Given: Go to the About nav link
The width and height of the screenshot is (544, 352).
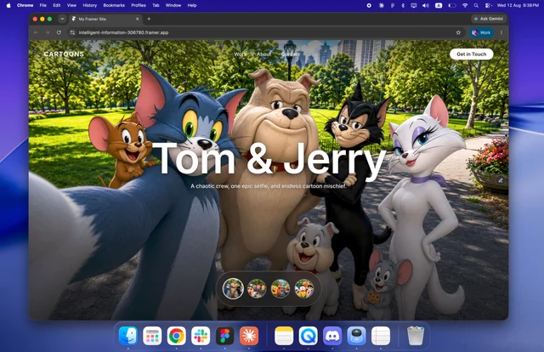Looking at the screenshot, I should tap(263, 54).
